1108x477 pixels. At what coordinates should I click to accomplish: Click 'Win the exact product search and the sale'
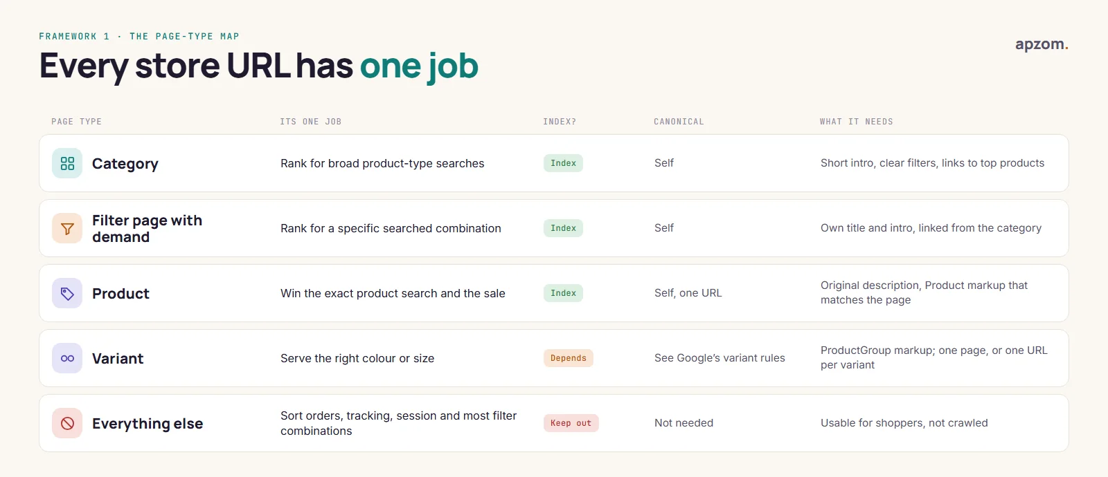(393, 293)
